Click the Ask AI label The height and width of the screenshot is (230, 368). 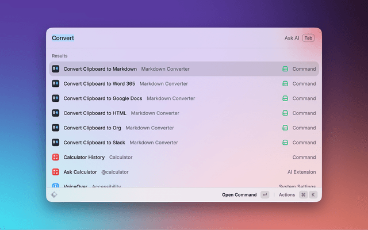click(292, 39)
